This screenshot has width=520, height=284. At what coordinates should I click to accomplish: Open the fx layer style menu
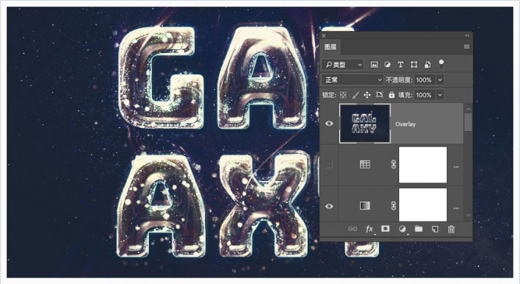(370, 229)
